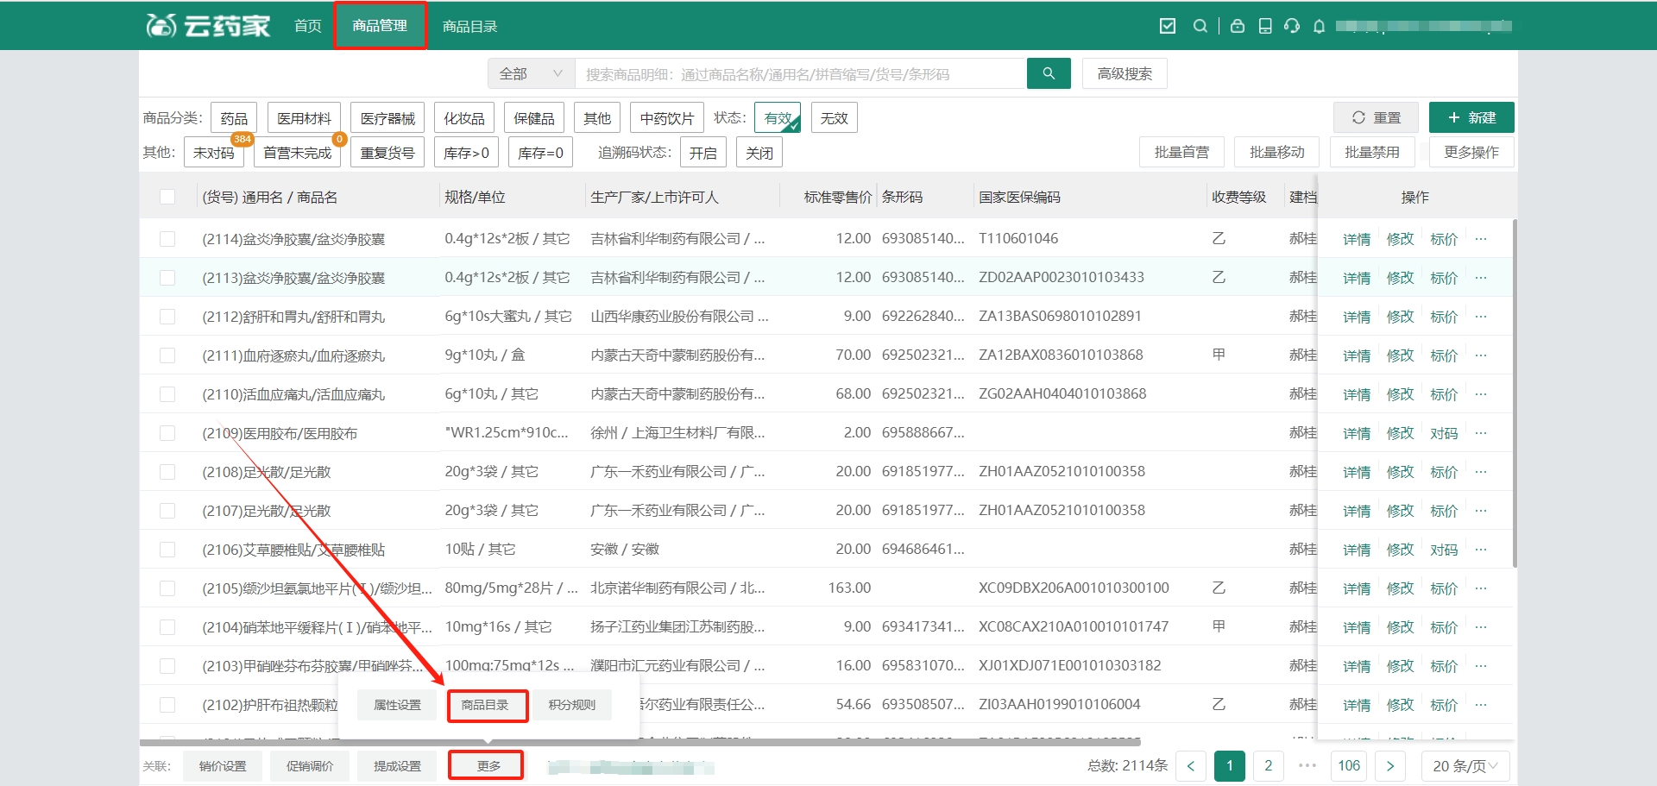Tick checkbox for row (2105)缬沙坦氨氯地平片

[x=167, y=588]
